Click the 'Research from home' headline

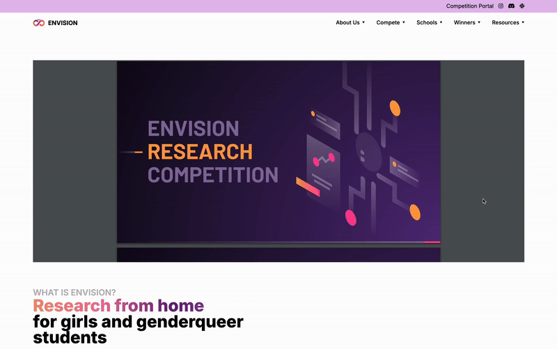118,306
